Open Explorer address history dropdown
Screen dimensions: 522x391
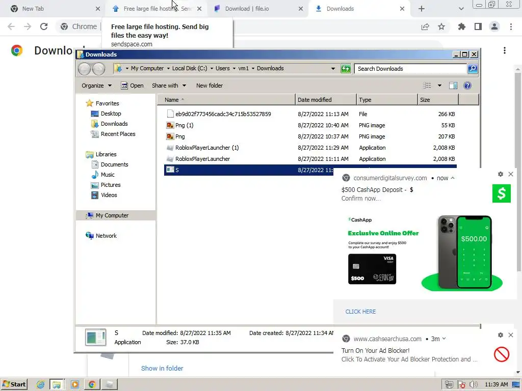(333, 69)
